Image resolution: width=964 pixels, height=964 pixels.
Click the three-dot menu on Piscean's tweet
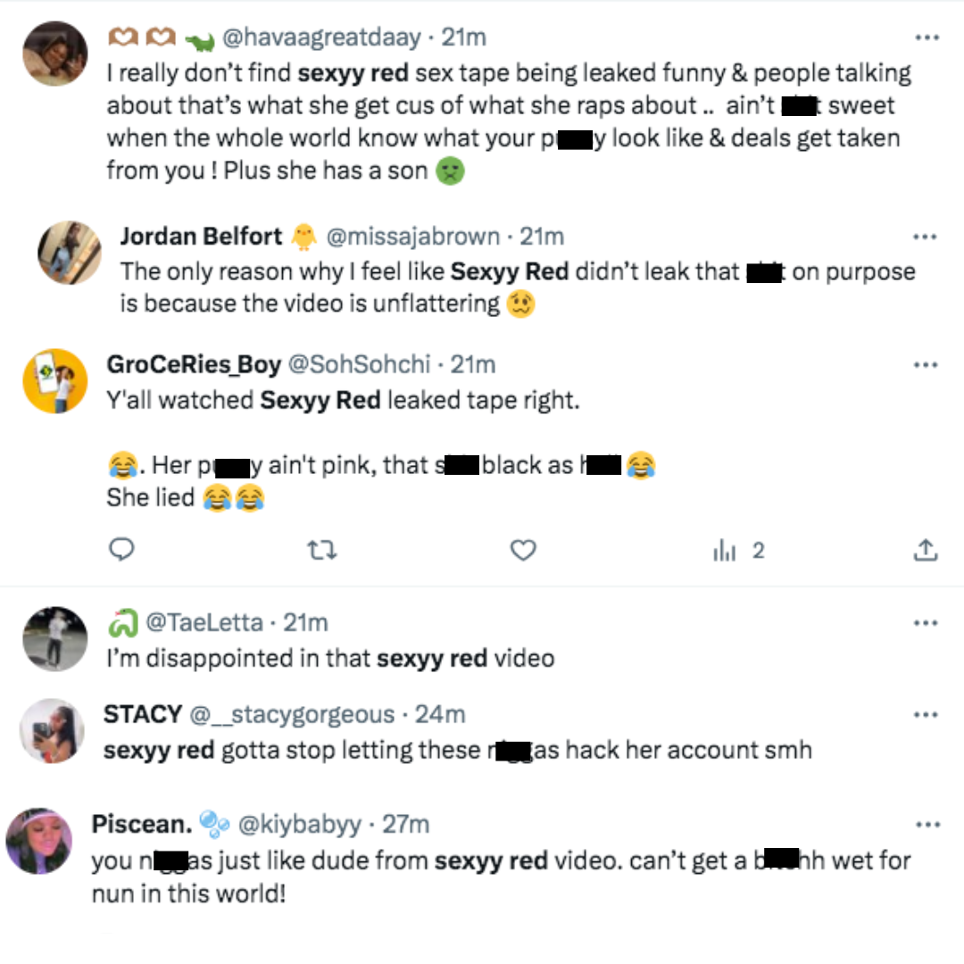[927, 825]
